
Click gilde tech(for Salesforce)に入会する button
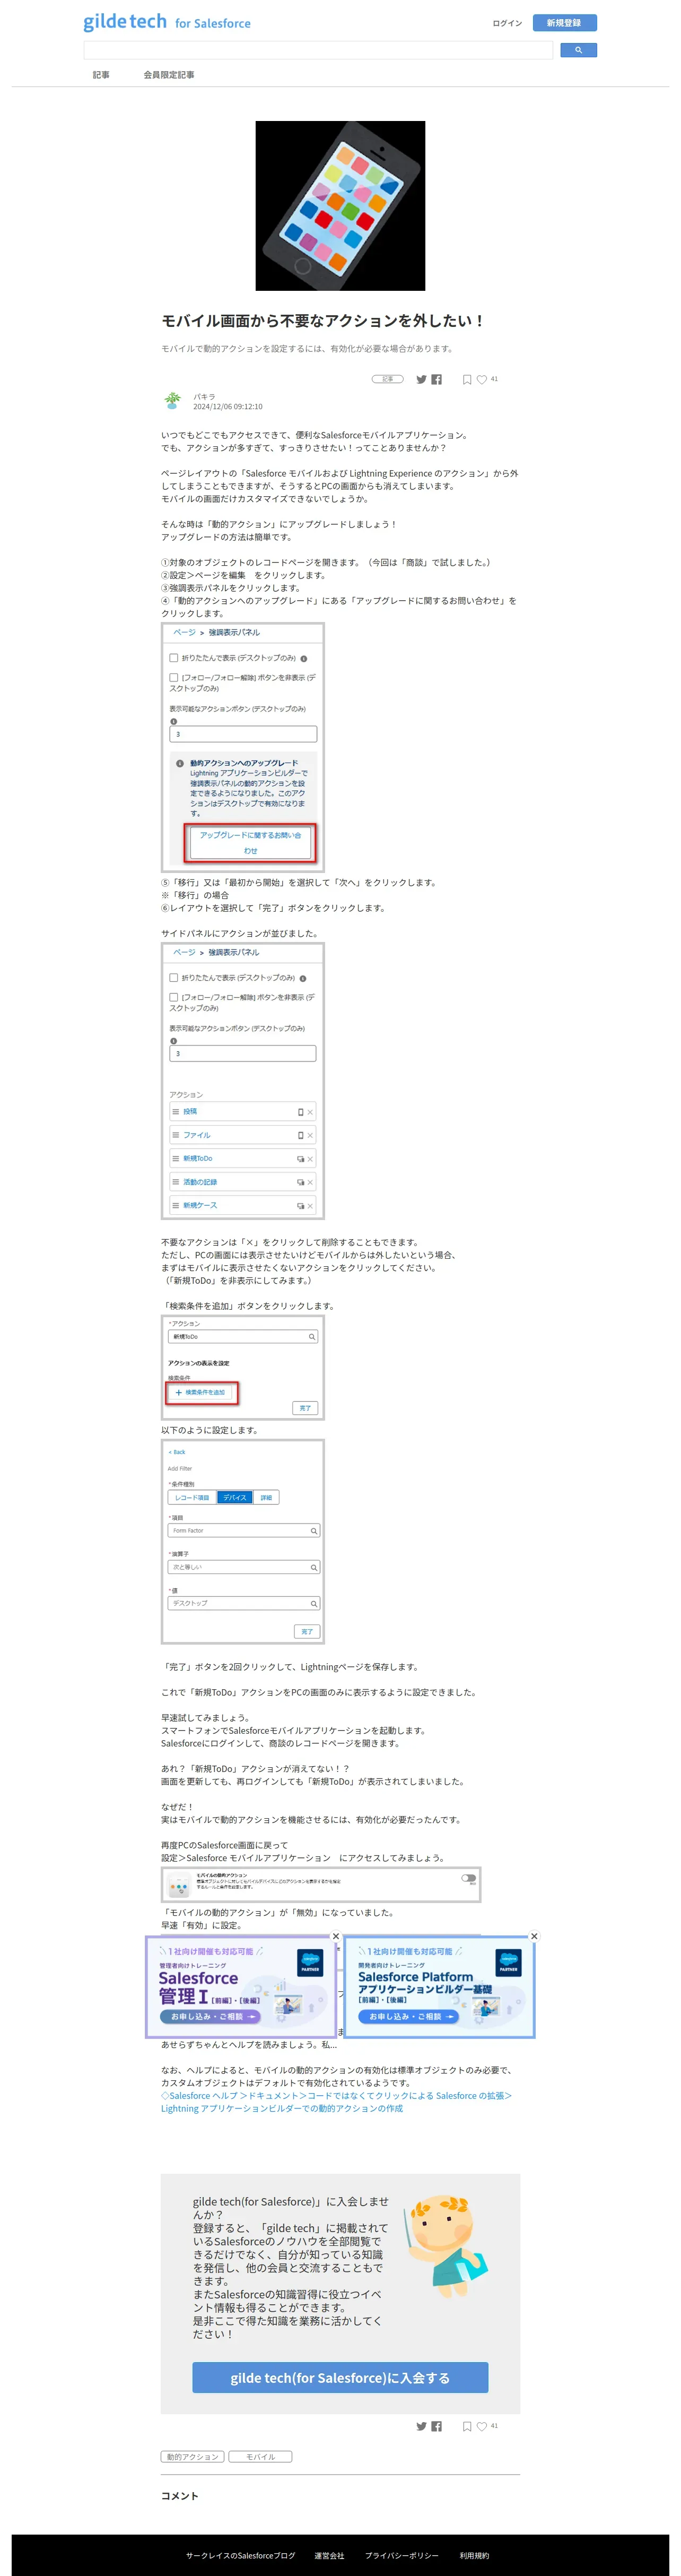[340, 2378]
